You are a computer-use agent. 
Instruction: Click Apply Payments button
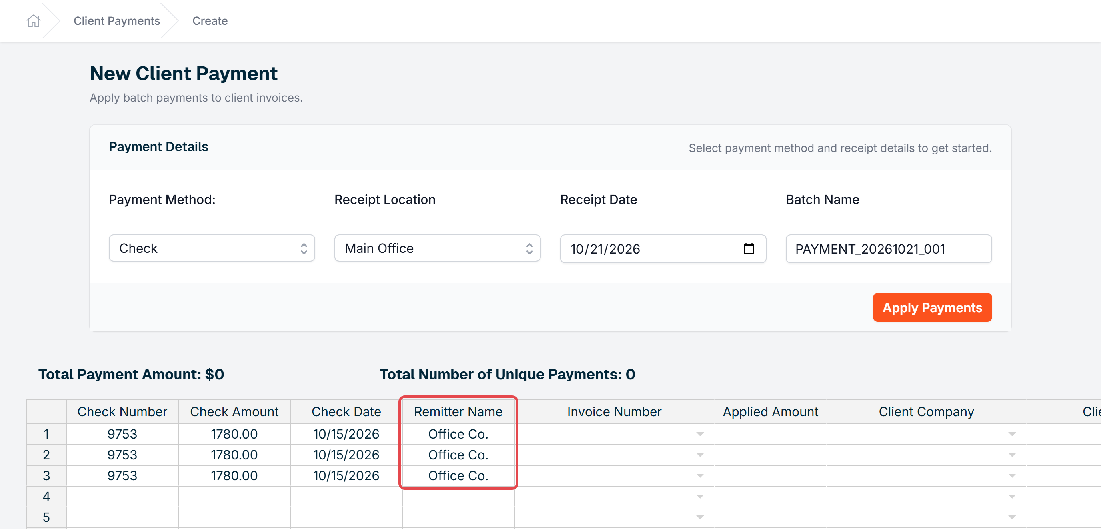click(932, 307)
